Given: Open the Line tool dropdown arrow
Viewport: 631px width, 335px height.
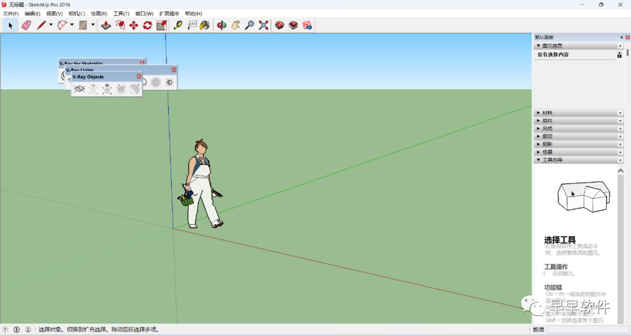Looking at the screenshot, I should coord(51,25).
